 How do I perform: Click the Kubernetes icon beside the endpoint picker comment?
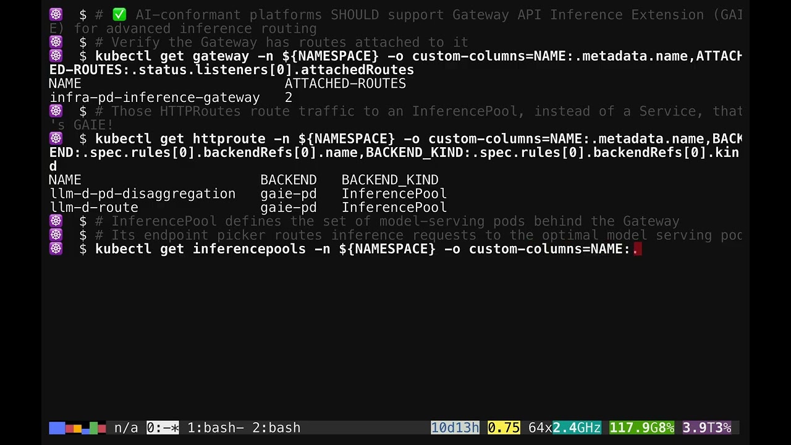tap(56, 235)
